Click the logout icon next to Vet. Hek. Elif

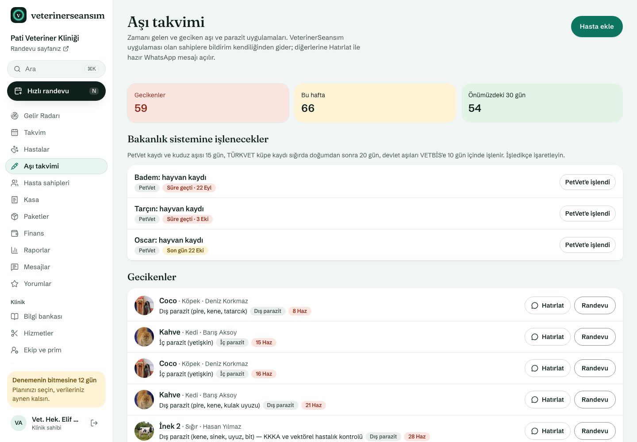pos(94,423)
